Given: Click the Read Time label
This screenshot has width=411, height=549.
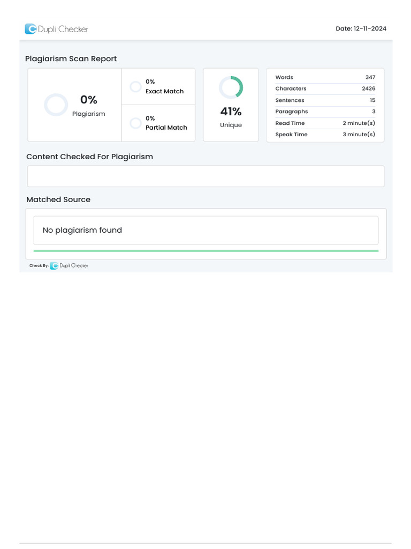Looking at the screenshot, I should pos(290,123).
